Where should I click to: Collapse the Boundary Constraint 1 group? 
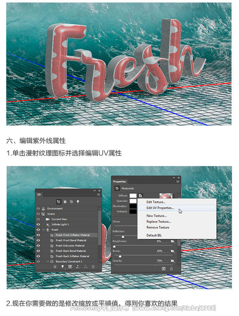pyautogui.click(x=48, y=262)
